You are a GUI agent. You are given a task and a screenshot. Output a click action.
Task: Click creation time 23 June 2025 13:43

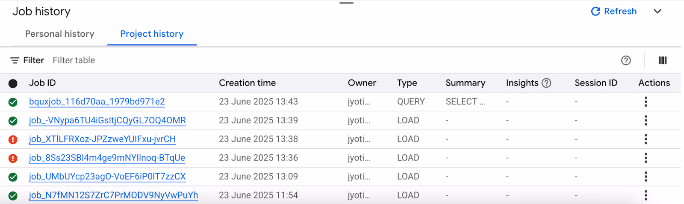coord(258,102)
